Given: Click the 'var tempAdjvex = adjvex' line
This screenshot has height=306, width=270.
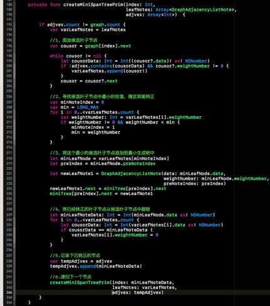Looking at the screenshot, I should 81,261.
